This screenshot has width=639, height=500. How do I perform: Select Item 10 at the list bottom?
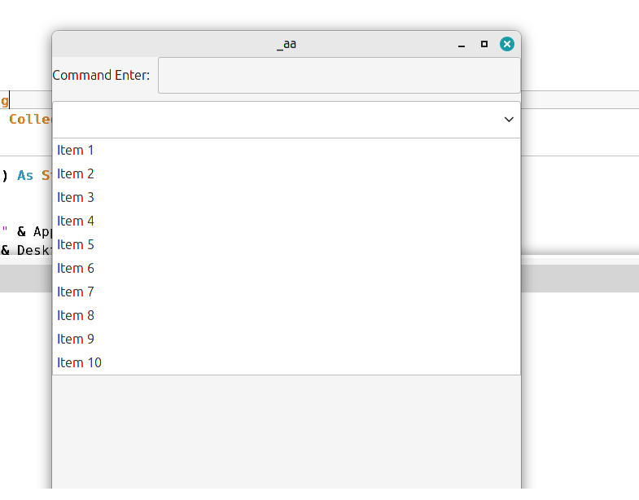[x=79, y=362]
